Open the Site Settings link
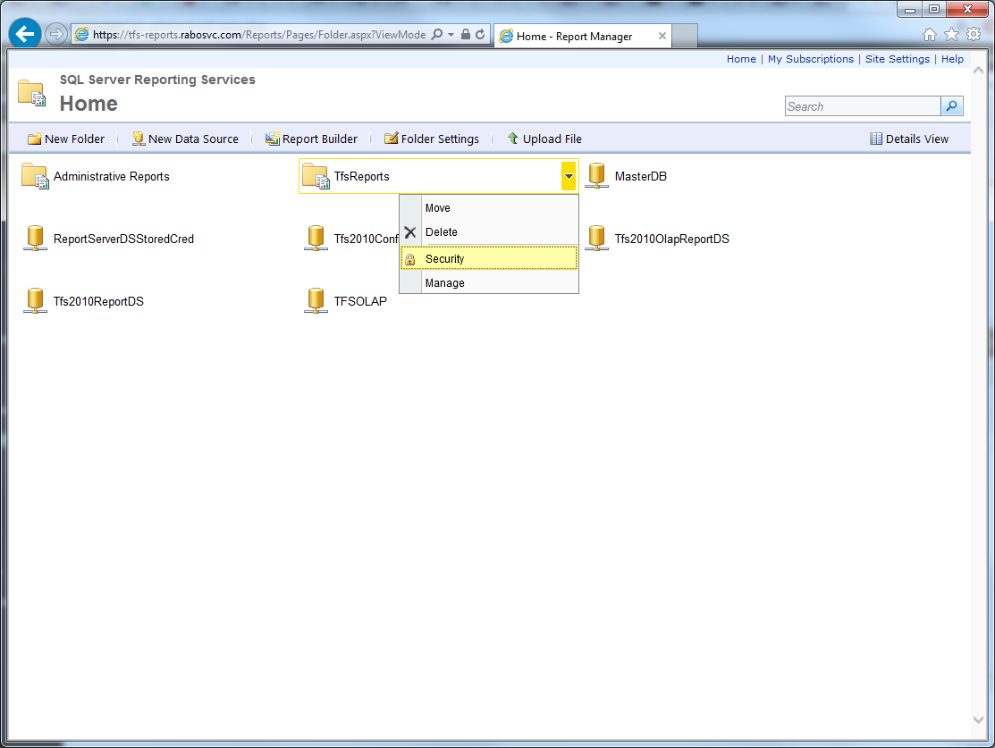This screenshot has height=748, width=995. 897,59
